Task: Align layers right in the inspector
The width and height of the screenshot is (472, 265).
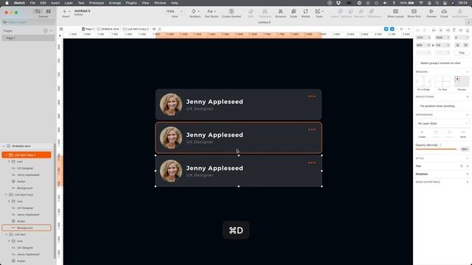Action: (448, 30)
